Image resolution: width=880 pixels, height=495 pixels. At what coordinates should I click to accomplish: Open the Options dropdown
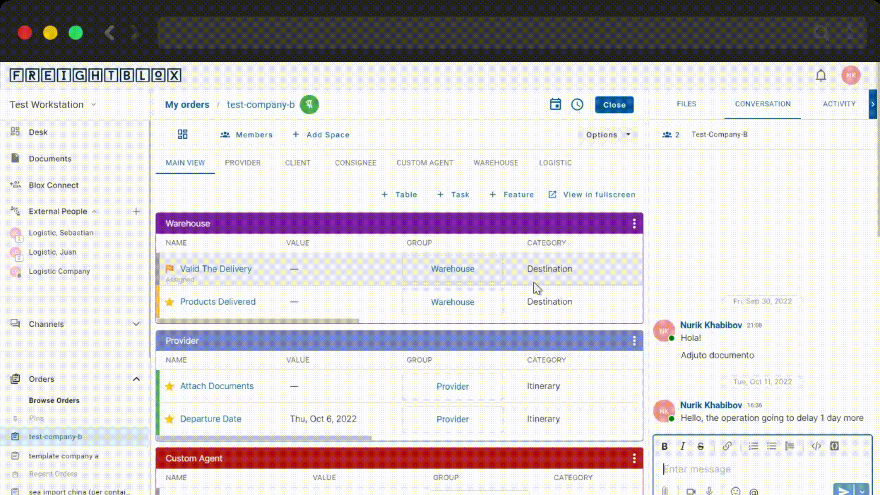tap(608, 135)
